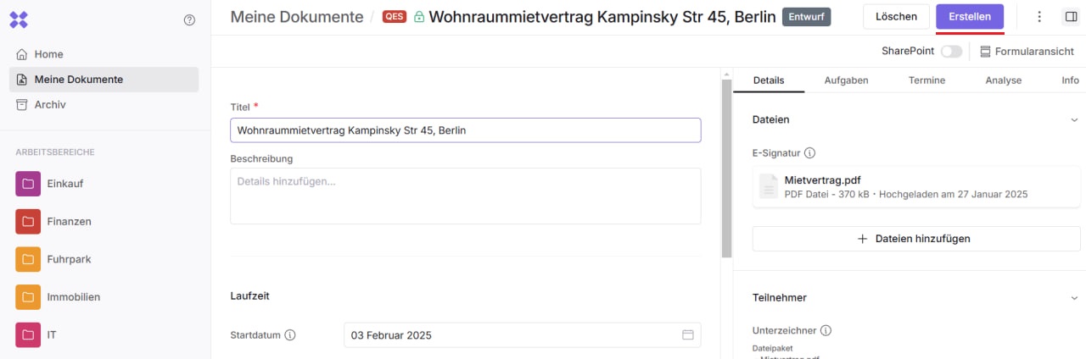Image resolution: width=1086 pixels, height=359 pixels.
Task: Click into the Beschreibung text field
Action: point(465,196)
